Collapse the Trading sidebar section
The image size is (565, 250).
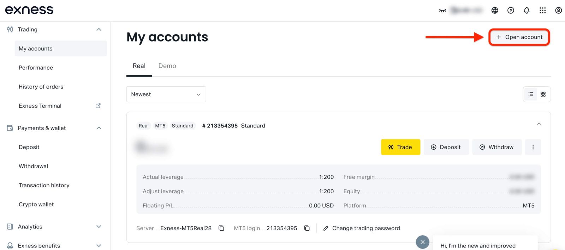tap(99, 30)
